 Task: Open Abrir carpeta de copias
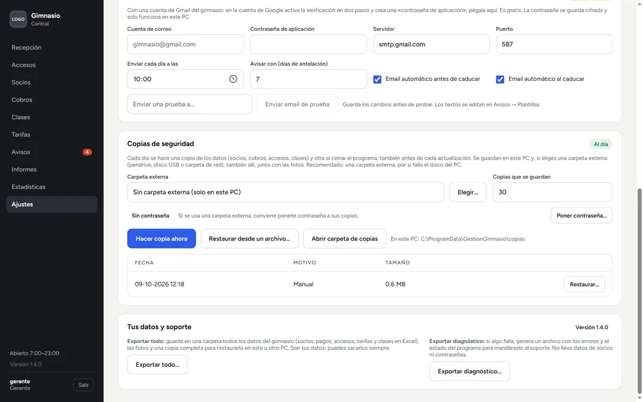(x=345, y=239)
